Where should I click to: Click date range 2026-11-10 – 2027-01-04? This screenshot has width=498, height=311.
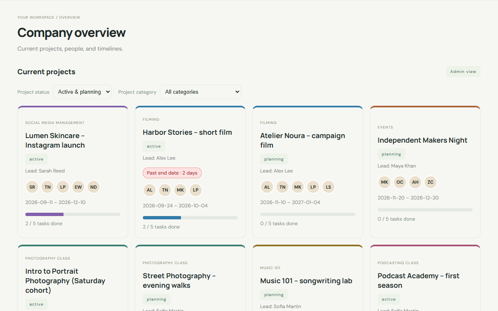(290, 202)
